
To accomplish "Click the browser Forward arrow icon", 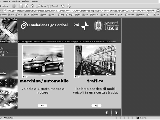I will 14,6.
